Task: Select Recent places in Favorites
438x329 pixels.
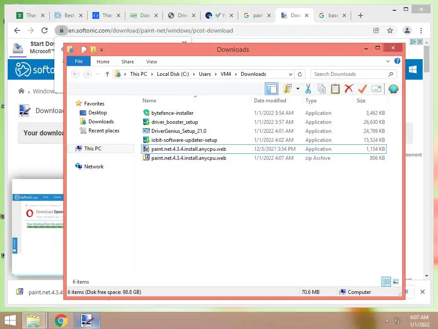Action: click(x=104, y=131)
